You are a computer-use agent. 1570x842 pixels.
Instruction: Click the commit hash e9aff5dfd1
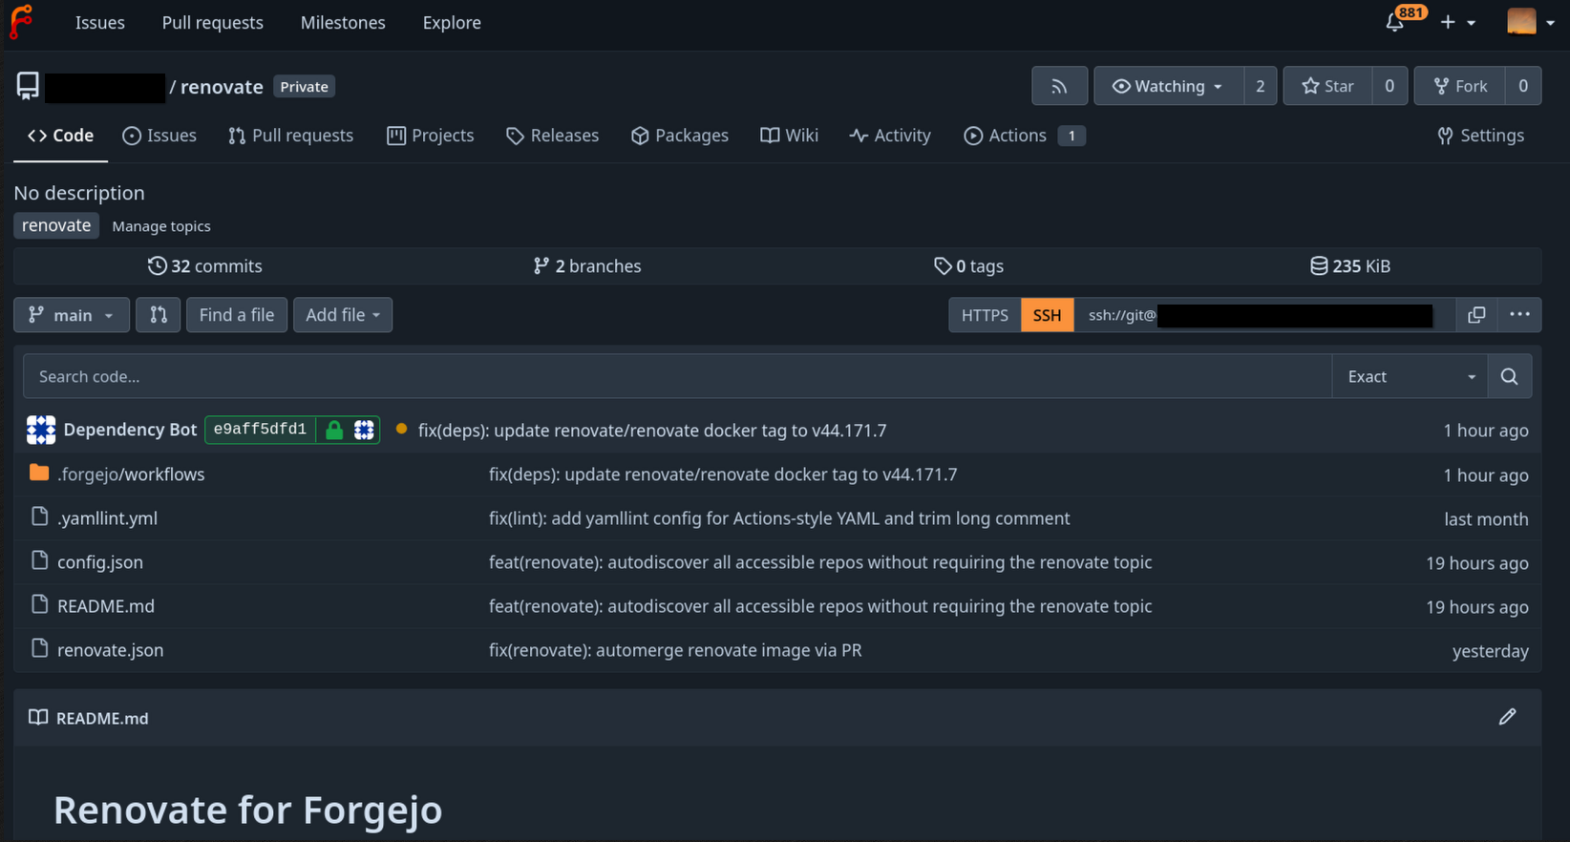[260, 430]
